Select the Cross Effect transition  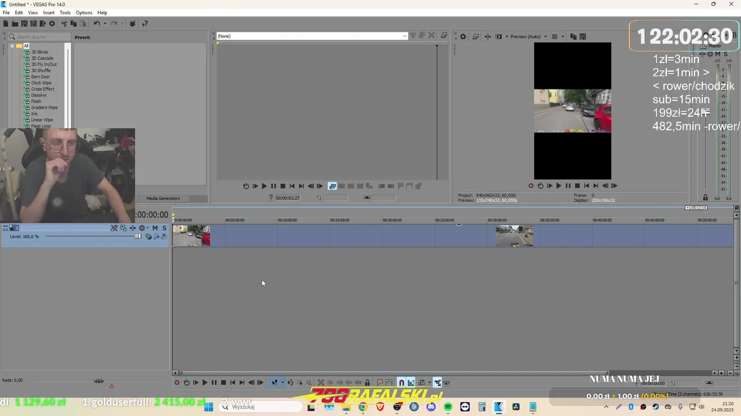tap(43, 89)
